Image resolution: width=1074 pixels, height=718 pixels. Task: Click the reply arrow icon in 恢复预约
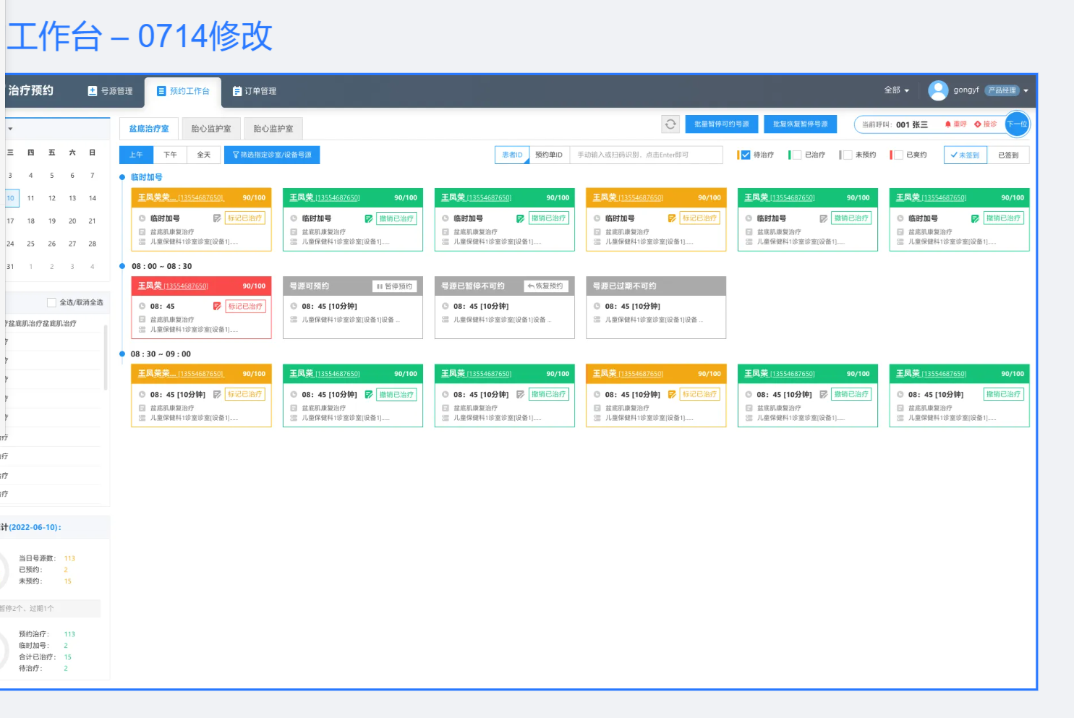[x=531, y=286]
